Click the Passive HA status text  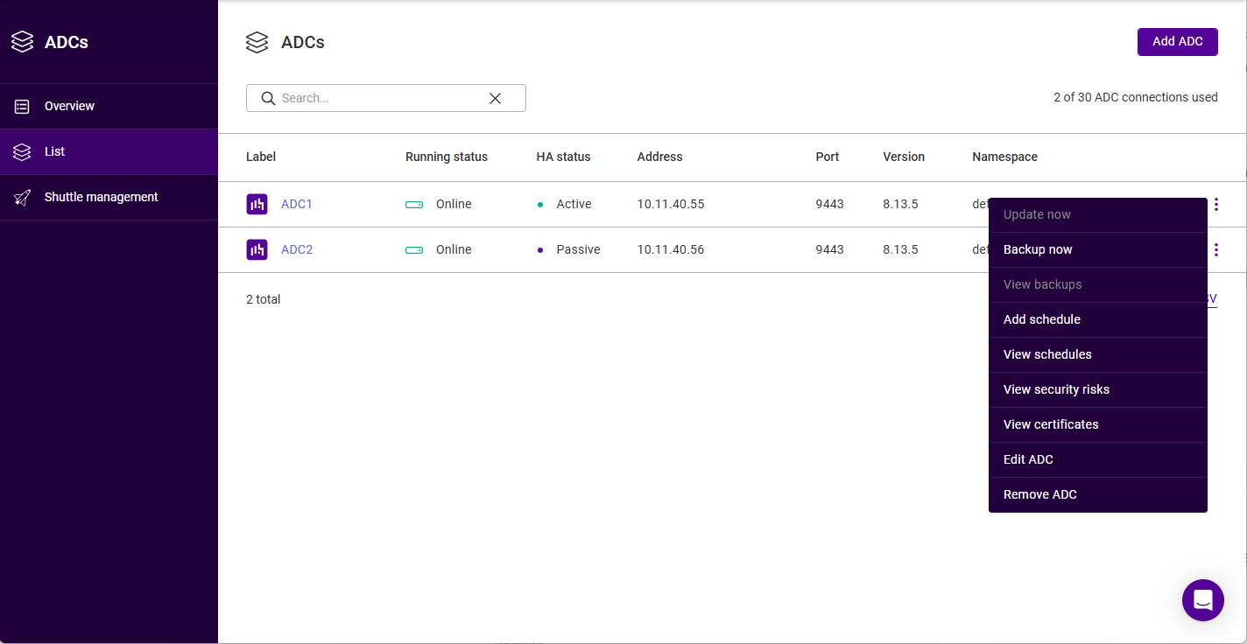click(x=578, y=249)
